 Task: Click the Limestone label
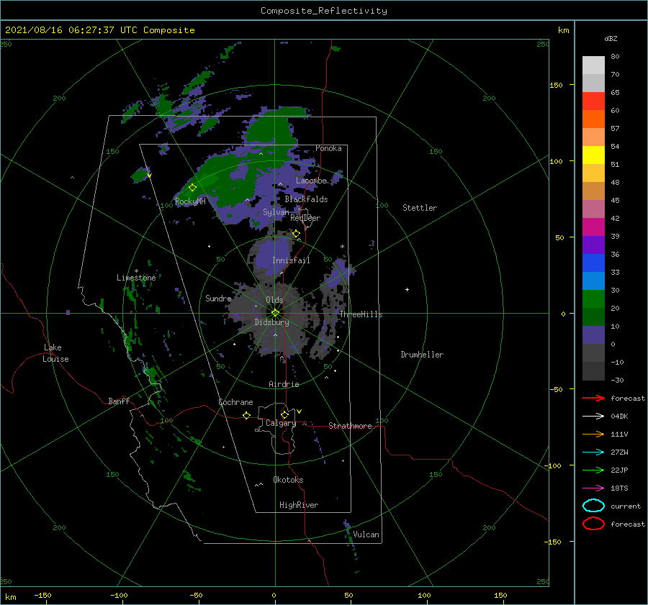(136, 278)
